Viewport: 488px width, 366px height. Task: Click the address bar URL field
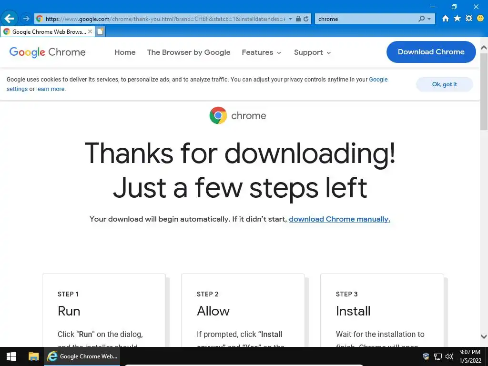(x=165, y=19)
